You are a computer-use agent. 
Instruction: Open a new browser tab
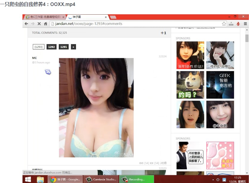[x=113, y=17]
